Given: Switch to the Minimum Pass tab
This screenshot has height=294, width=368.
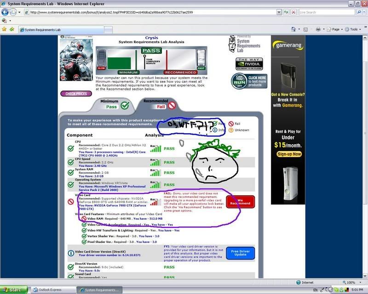Looking at the screenshot, I should (x=113, y=104).
